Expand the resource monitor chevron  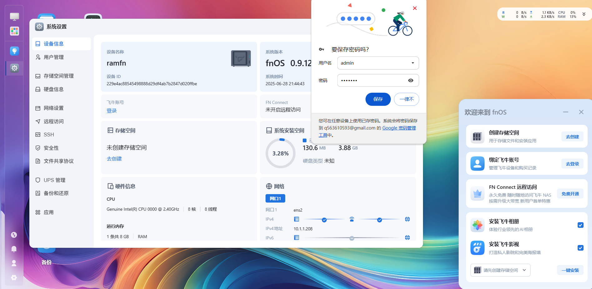(584, 14)
